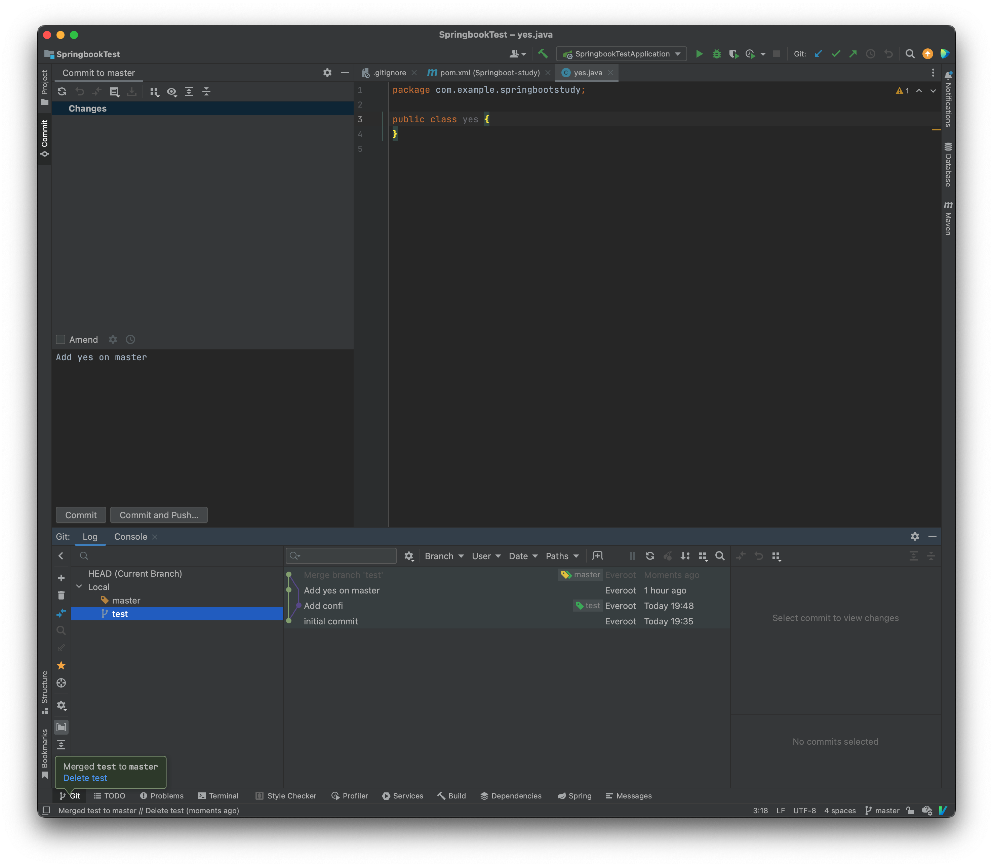Select 'initial commit' row in log
The image size is (993, 867).
[507, 621]
